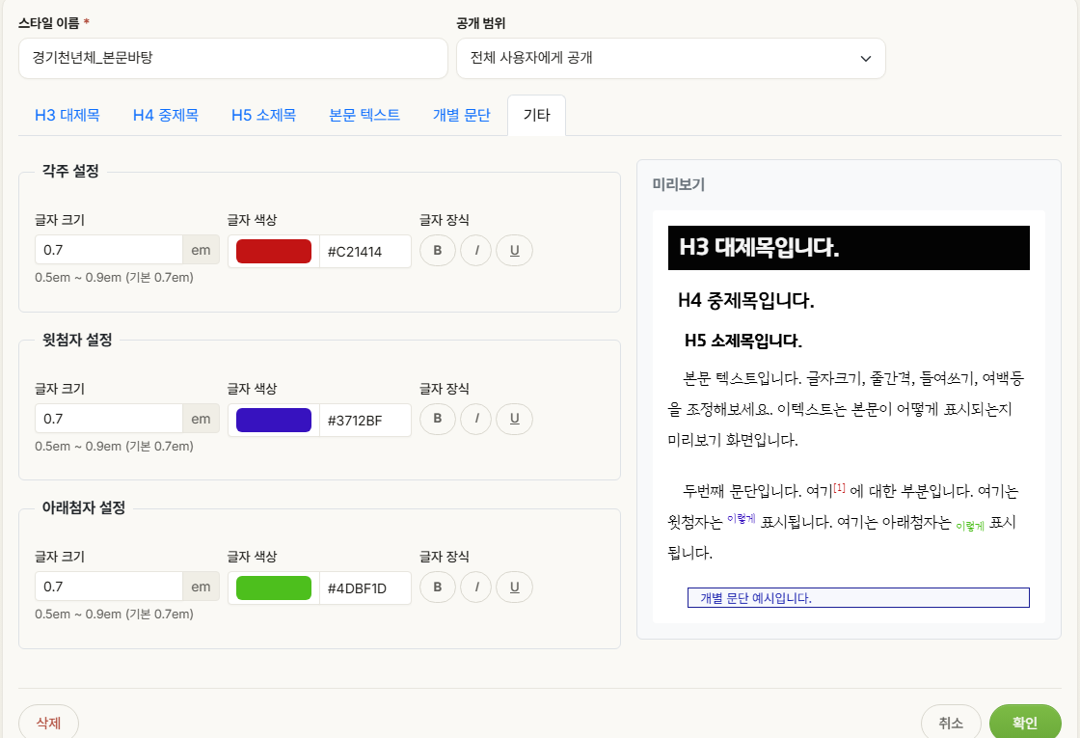Click the 윗첨자 글자 크기 input field
Image resolution: width=1080 pixels, height=738 pixels.
[x=109, y=419]
